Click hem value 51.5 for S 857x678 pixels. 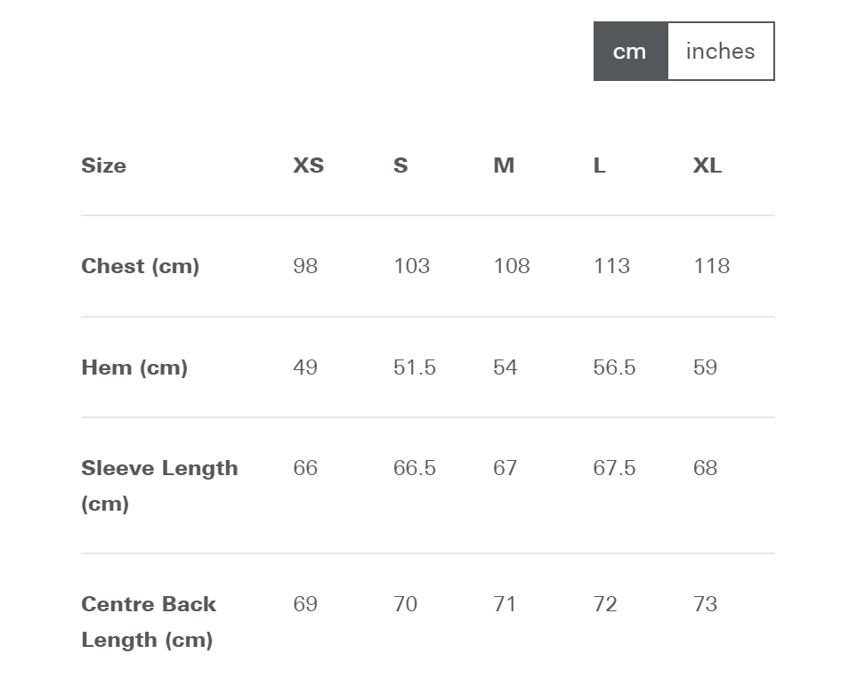point(415,367)
